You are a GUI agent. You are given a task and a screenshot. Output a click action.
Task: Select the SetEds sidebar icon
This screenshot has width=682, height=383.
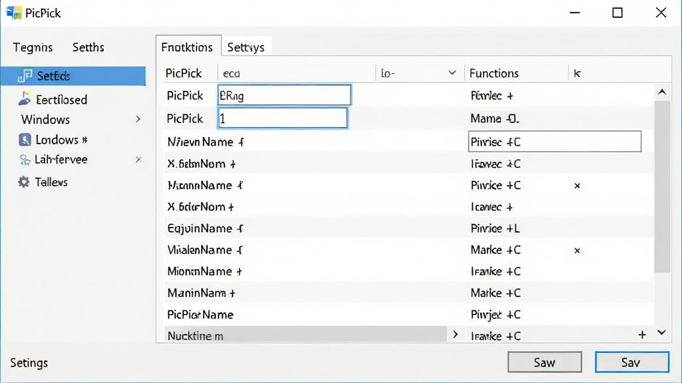coord(25,76)
